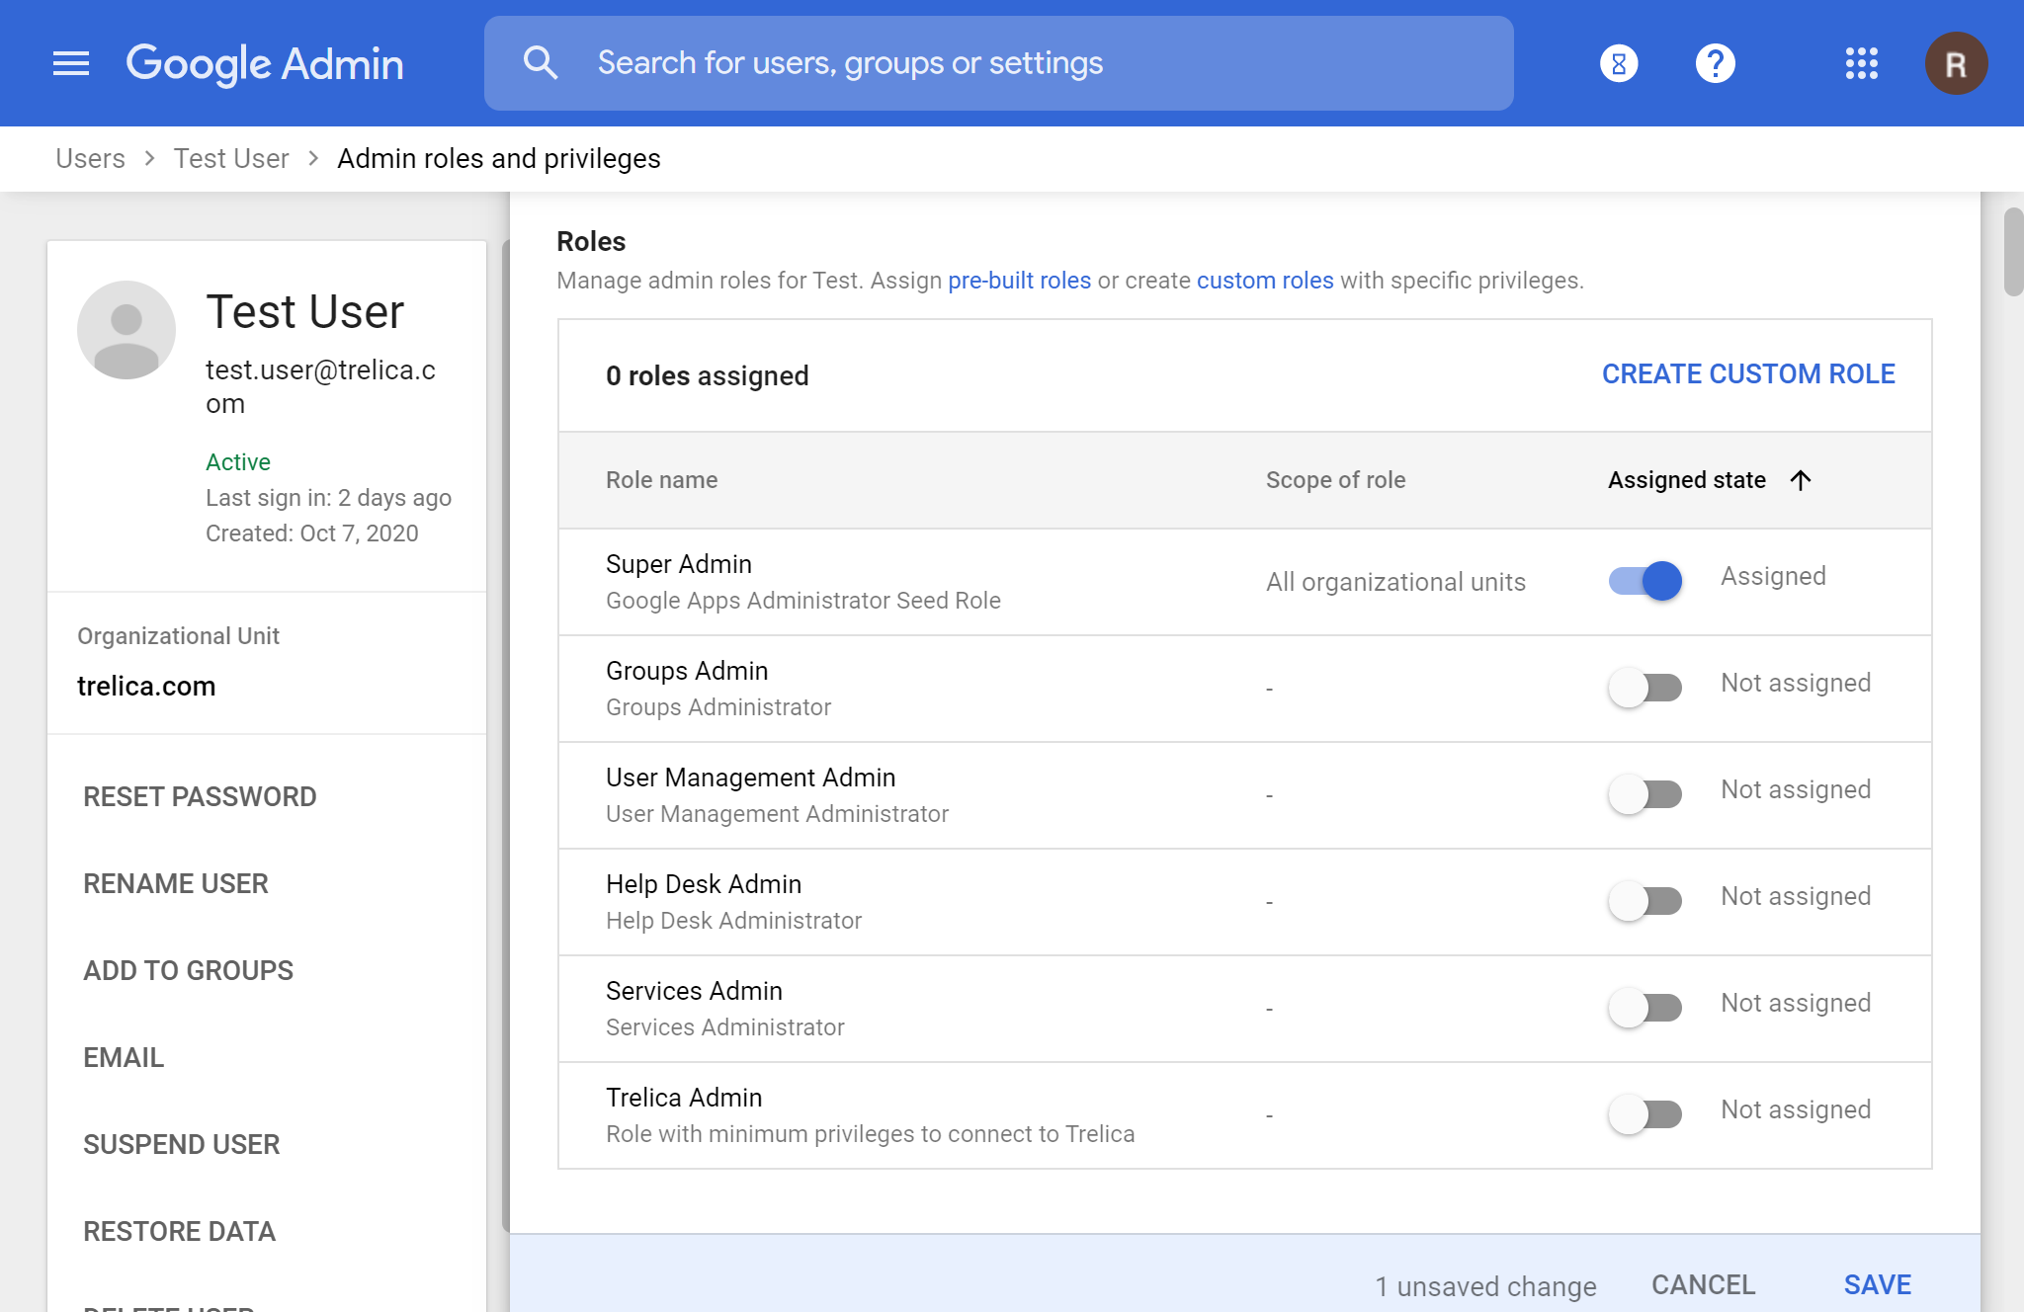Go to Users breadcrumb

click(x=90, y=158)
